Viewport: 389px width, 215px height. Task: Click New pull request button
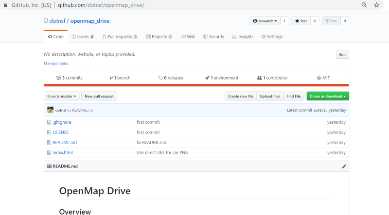[99, 96]
